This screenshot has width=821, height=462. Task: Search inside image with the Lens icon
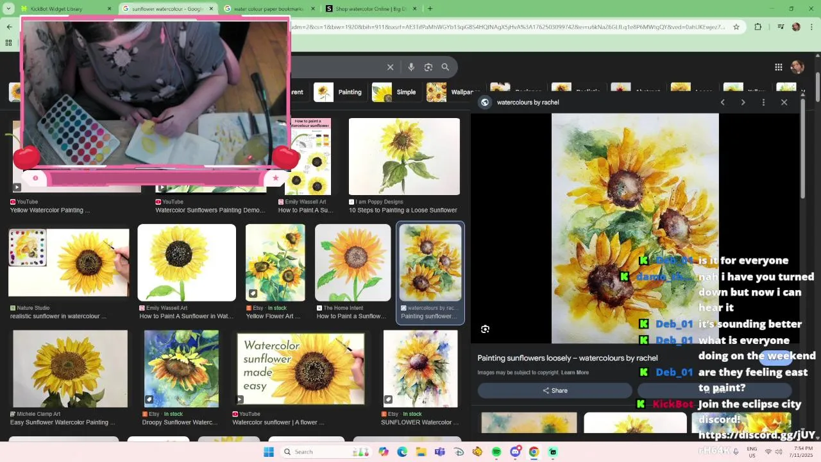tap(486, 329)
